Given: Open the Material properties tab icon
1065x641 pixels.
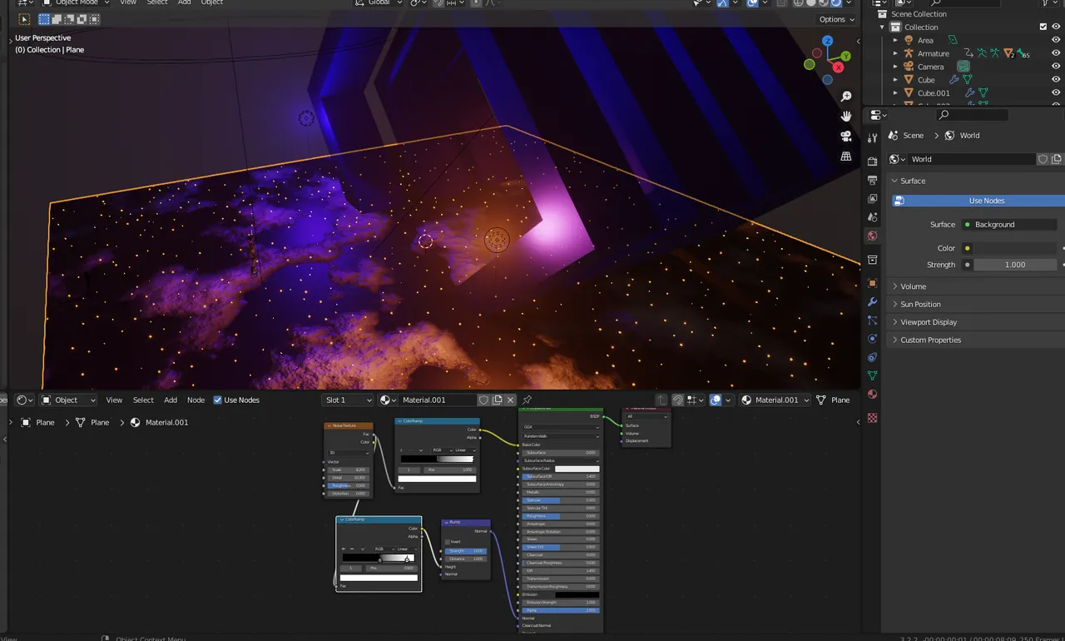Looking at the screenshot, I should click(x=872, y=395).
